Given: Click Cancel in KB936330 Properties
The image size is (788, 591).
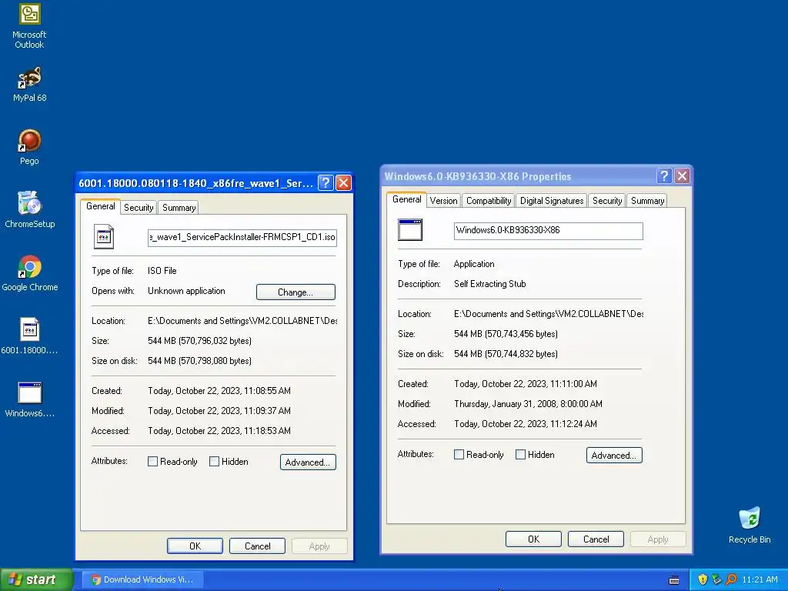Looking at the screenshot, I should 596,539.
